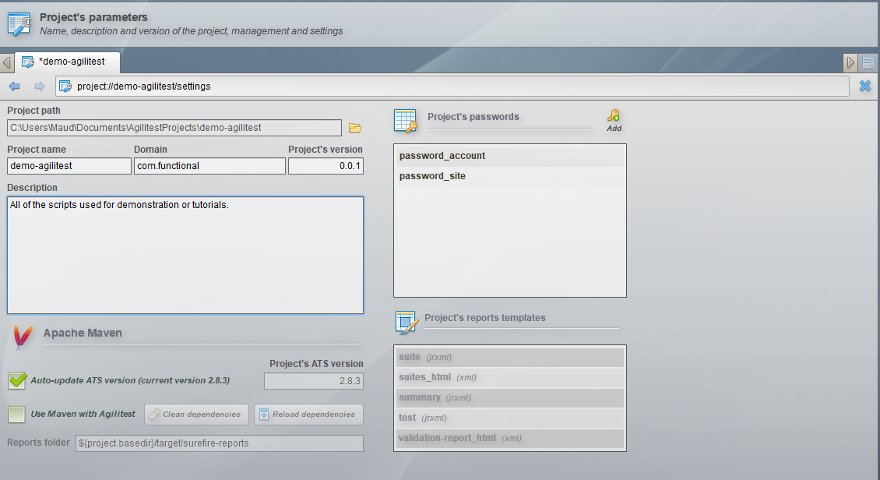The width and height of the screenshot is (880, 480).
Task: Click the Project's reports templates heading
Action: (x=485, y=318)
